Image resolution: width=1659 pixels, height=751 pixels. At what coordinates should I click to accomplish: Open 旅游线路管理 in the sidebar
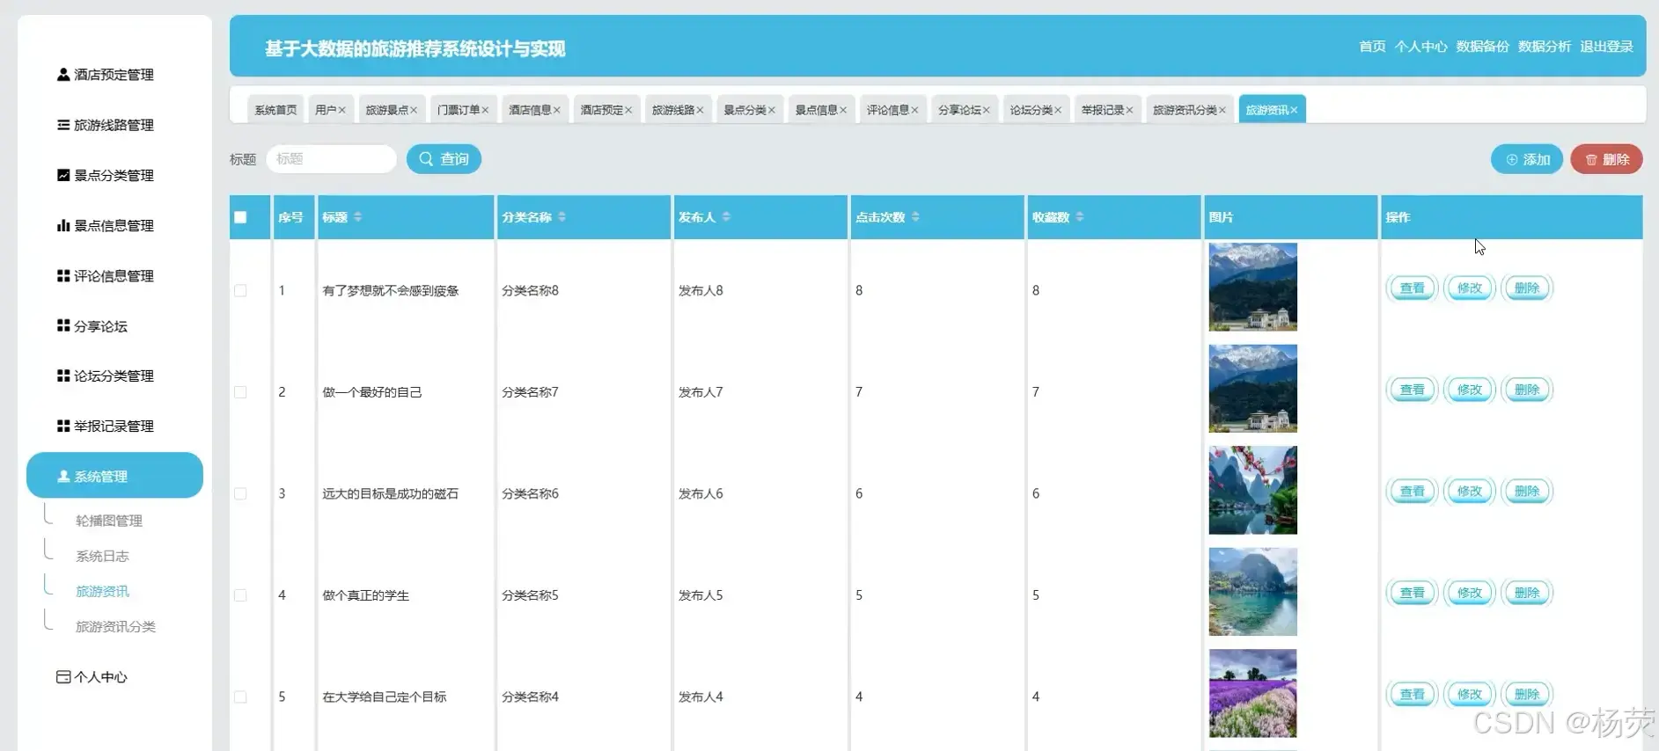106,125
